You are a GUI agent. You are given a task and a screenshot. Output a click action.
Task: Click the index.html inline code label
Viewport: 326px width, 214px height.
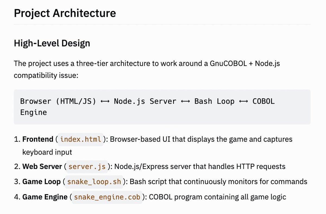[x=81, y=139]
